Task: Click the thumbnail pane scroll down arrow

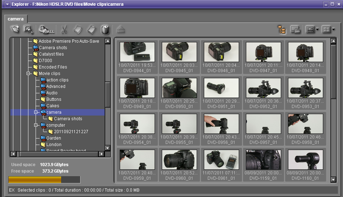Action: 333,179
